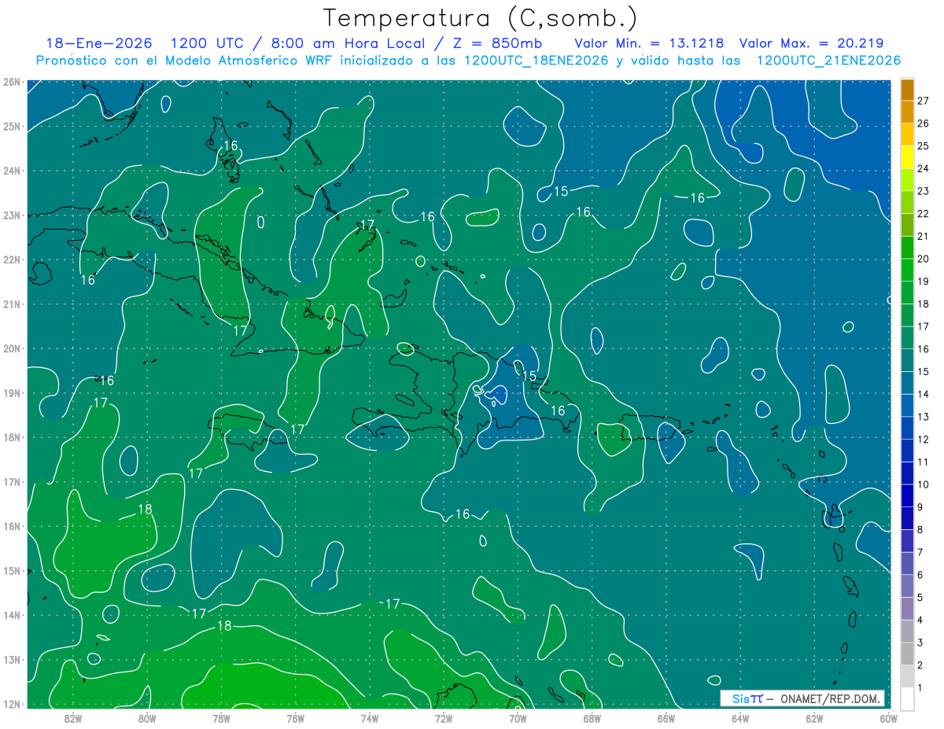Click the '25N' latitude axis label
This screenshot has height=729, width=944.
coord(11,126)
